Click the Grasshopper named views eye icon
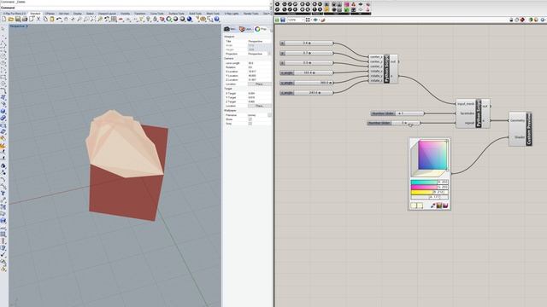The height and width of the screenshot is (307, 547). coord(315,20)
